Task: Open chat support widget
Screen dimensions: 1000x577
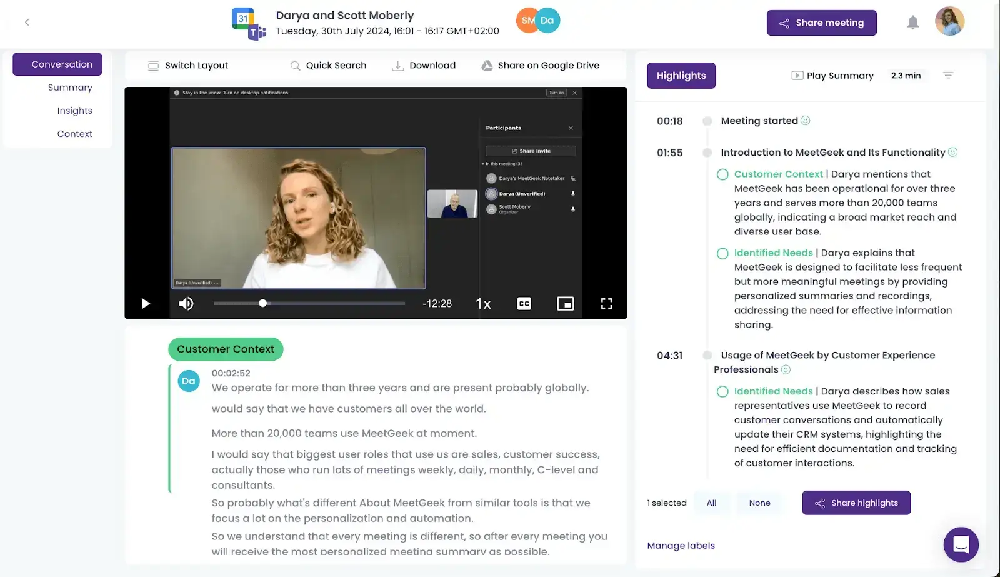Action: coord(961,544)
